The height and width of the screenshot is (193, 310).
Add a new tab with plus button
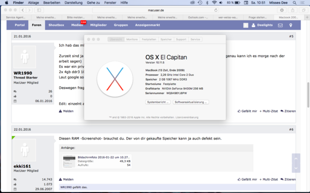[x=307, y=17]
